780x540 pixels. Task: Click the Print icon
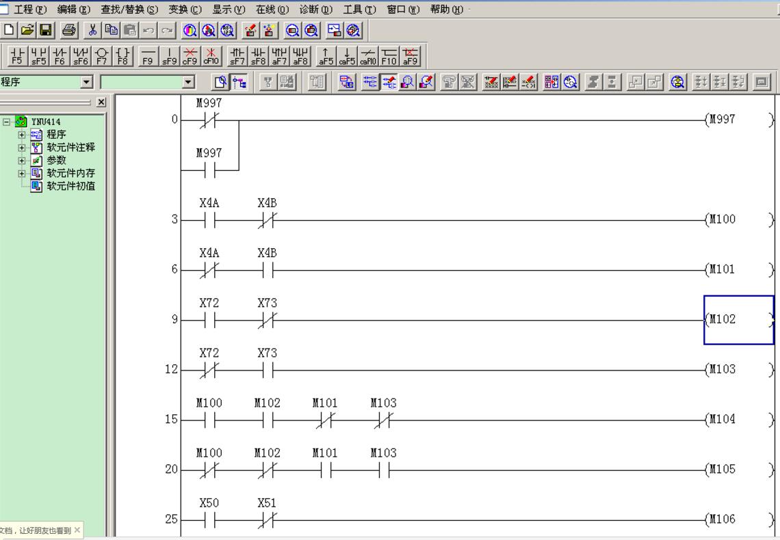69,30
